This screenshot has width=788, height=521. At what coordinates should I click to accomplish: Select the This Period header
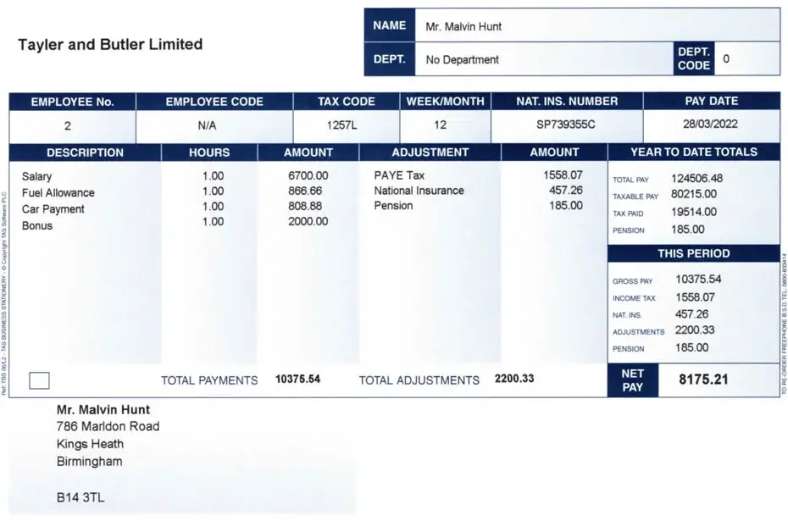click(x=694, y=253)
